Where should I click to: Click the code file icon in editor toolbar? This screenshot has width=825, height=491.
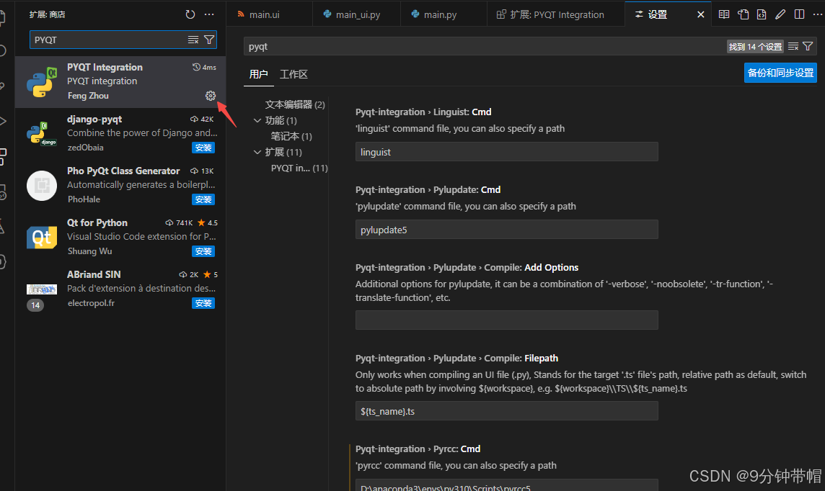[762, 14]
